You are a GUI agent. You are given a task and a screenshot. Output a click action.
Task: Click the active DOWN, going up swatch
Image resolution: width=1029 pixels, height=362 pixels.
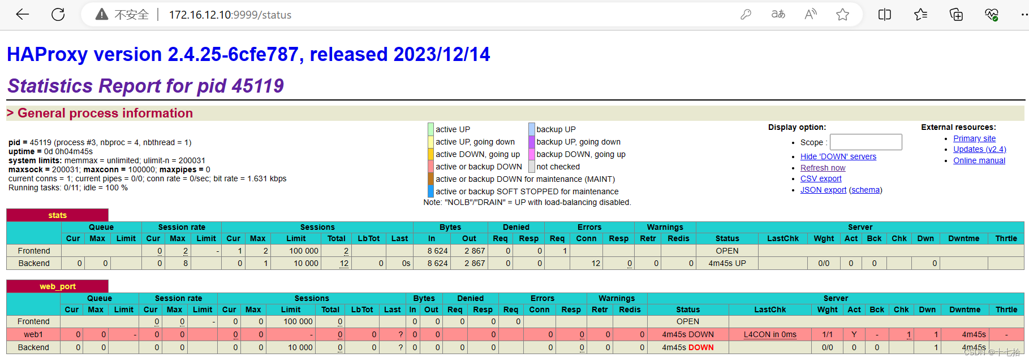[x=430, y=154]
